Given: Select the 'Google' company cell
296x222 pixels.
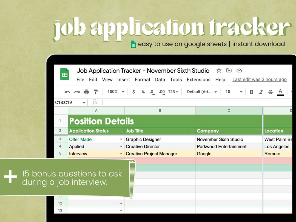Looking at the screenshot, I should tap(229, 154).
